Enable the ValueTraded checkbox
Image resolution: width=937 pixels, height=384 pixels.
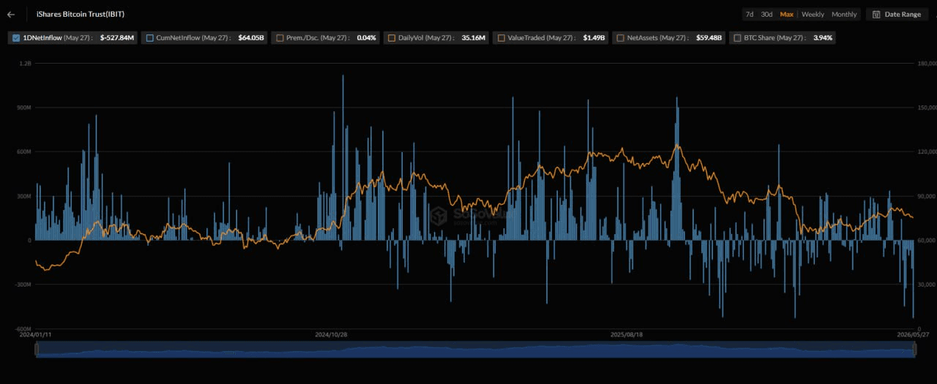[501, 37]
